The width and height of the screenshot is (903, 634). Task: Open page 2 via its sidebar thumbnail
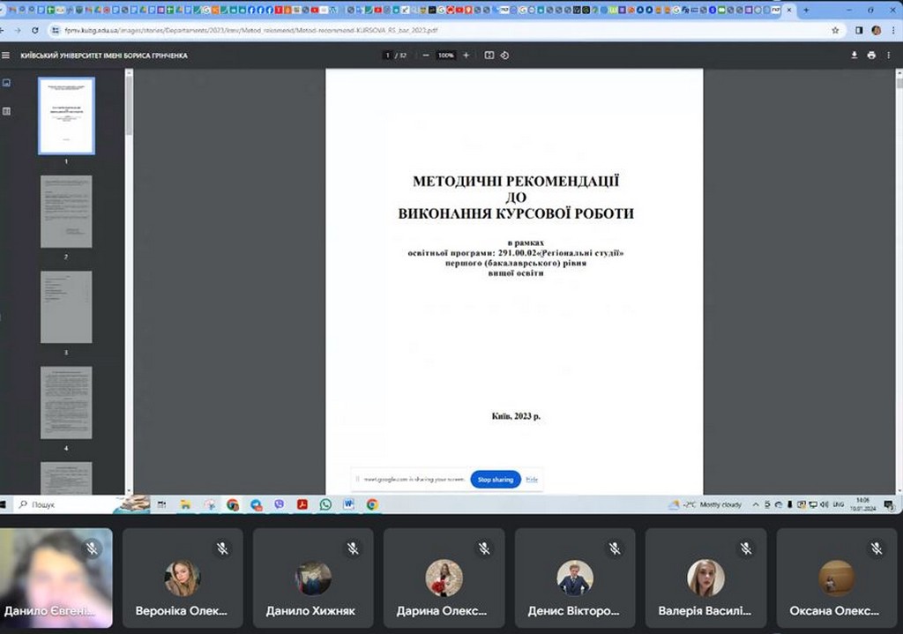[x=66, y=210]
